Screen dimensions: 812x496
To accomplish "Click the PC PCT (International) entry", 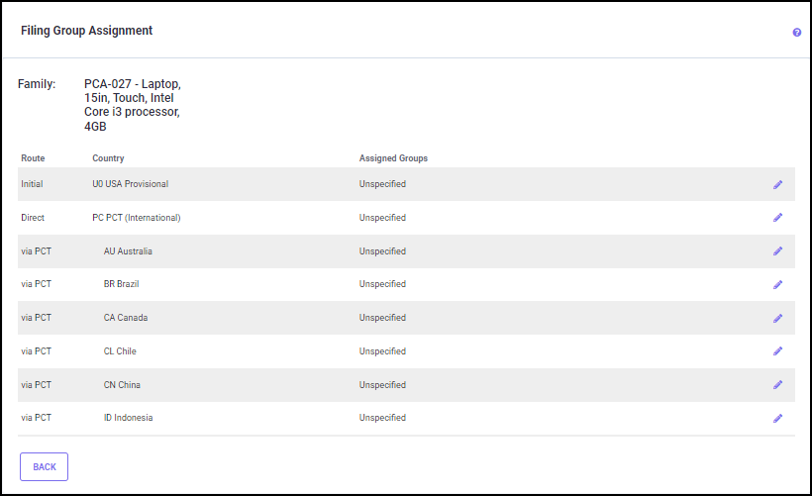I will (x=136, y=218).
